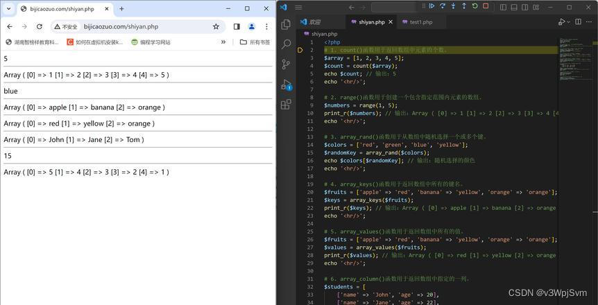Toggle the primary side bar in VS Code
Viewport: 598px width, 305px height.
503,7
